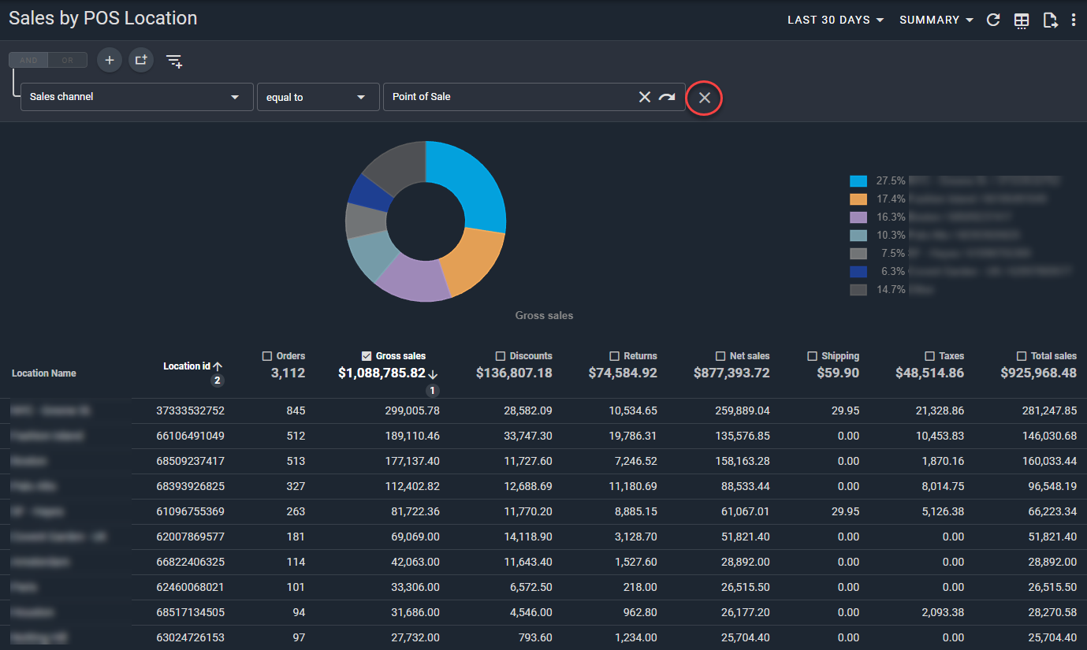Open the LAST 30 DAYS date range dropdown
This screenshot has height=650, width=1087.
[834, 20]
